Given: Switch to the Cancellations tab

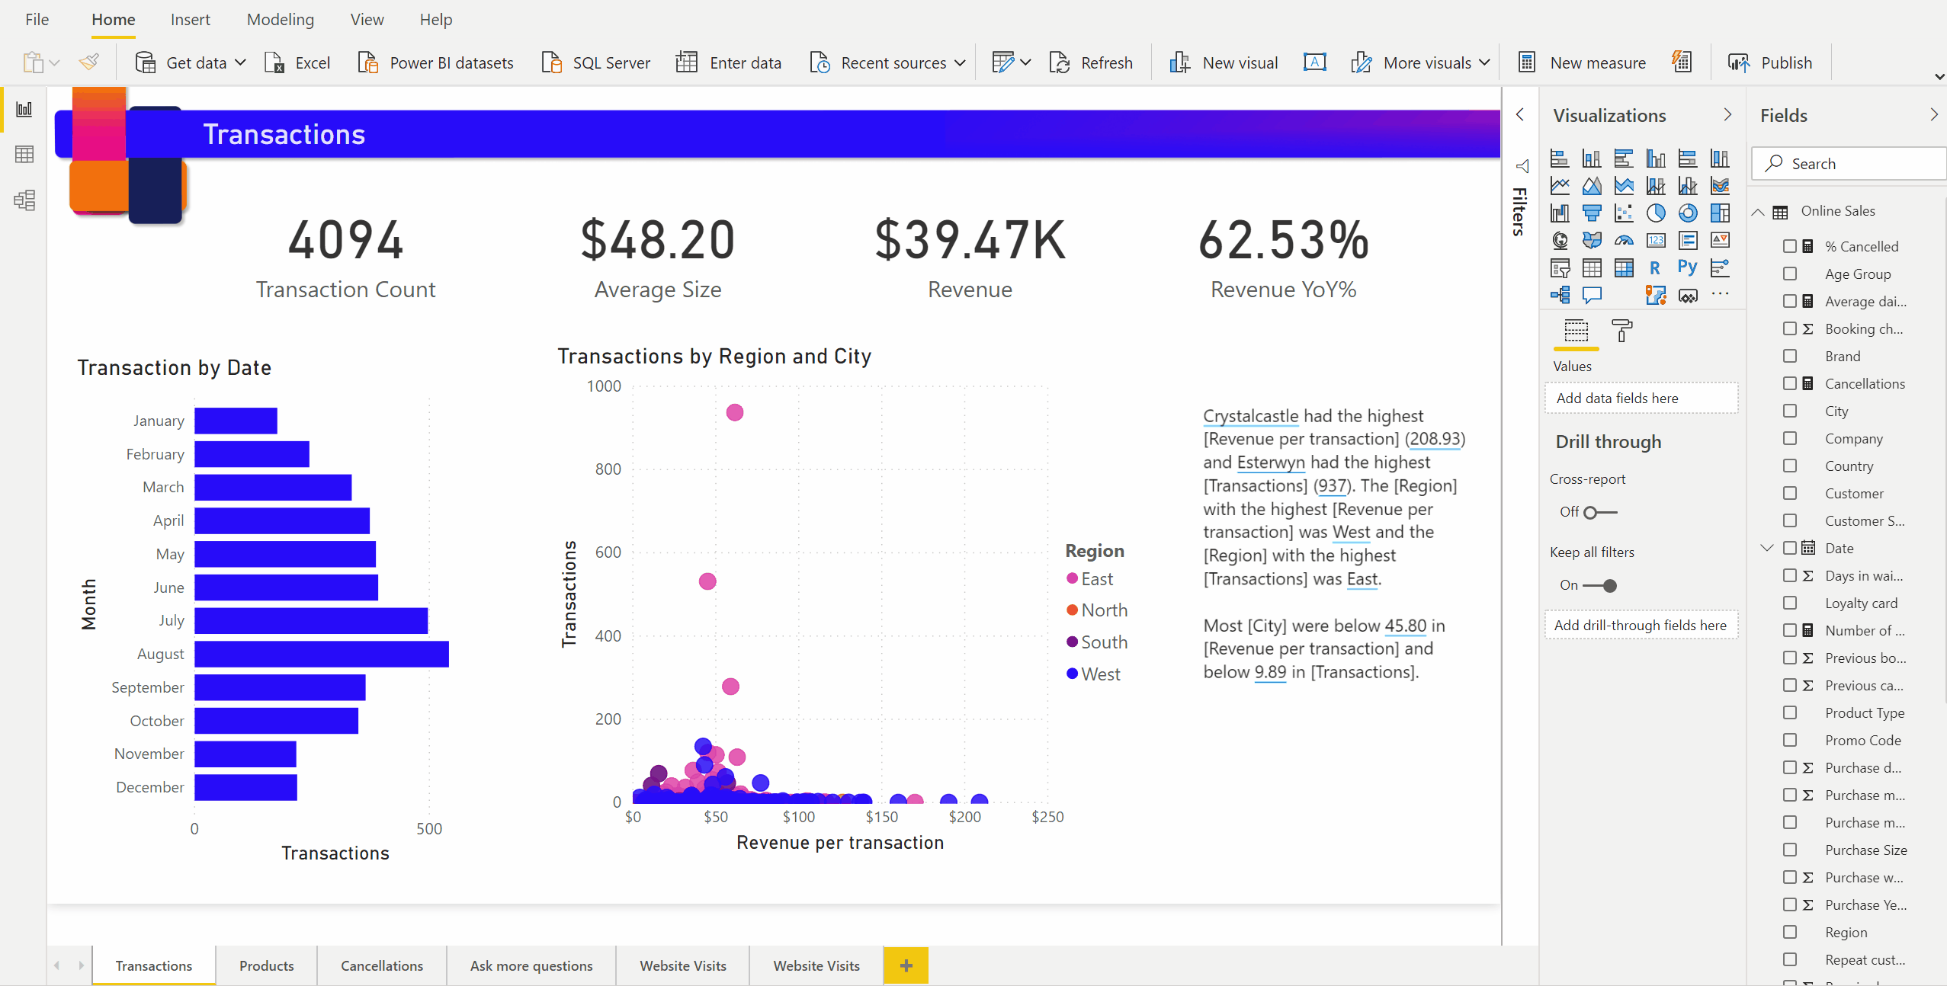Looking at the screenshot, I should [x=383, y=966].
